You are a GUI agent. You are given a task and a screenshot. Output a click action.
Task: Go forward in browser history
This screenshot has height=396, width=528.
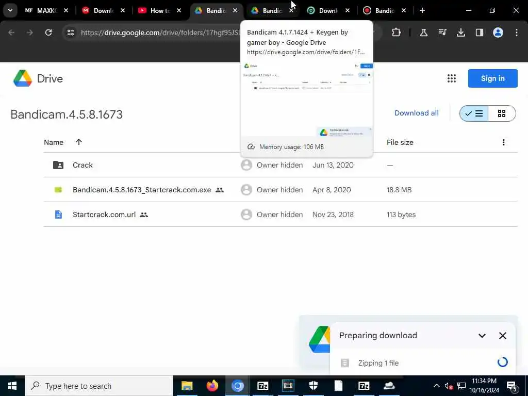29,32
